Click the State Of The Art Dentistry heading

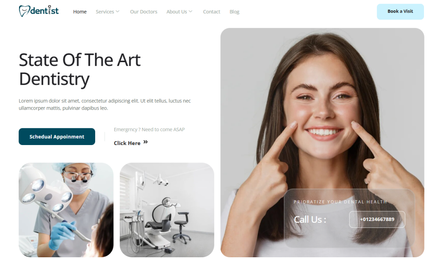[x=80, y=69]
